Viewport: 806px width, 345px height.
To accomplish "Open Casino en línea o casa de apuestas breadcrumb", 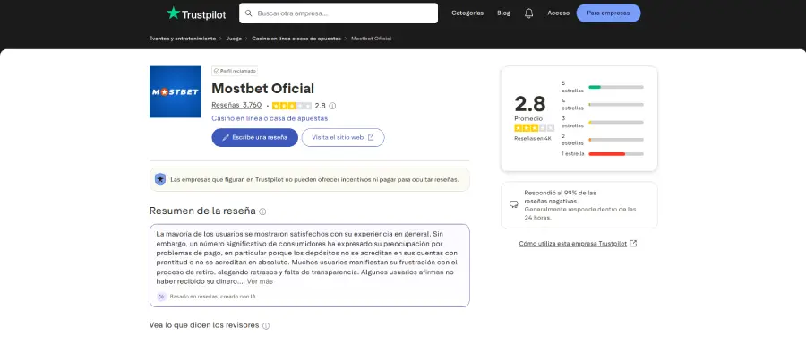I will tap(296, 39).
